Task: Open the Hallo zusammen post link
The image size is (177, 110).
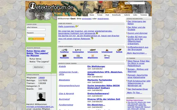Action: [66, 26]
